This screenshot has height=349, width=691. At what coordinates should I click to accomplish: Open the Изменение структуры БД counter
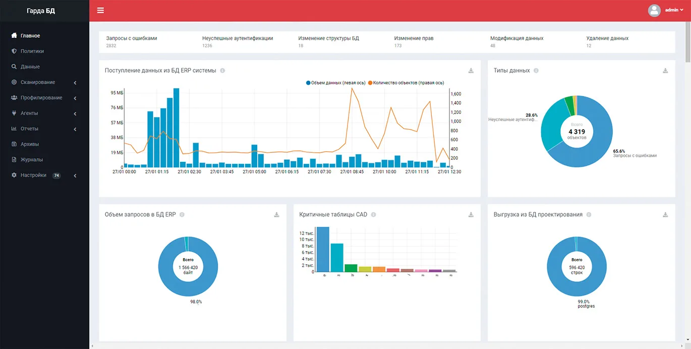pyautogui.click(x=328, y=42)
